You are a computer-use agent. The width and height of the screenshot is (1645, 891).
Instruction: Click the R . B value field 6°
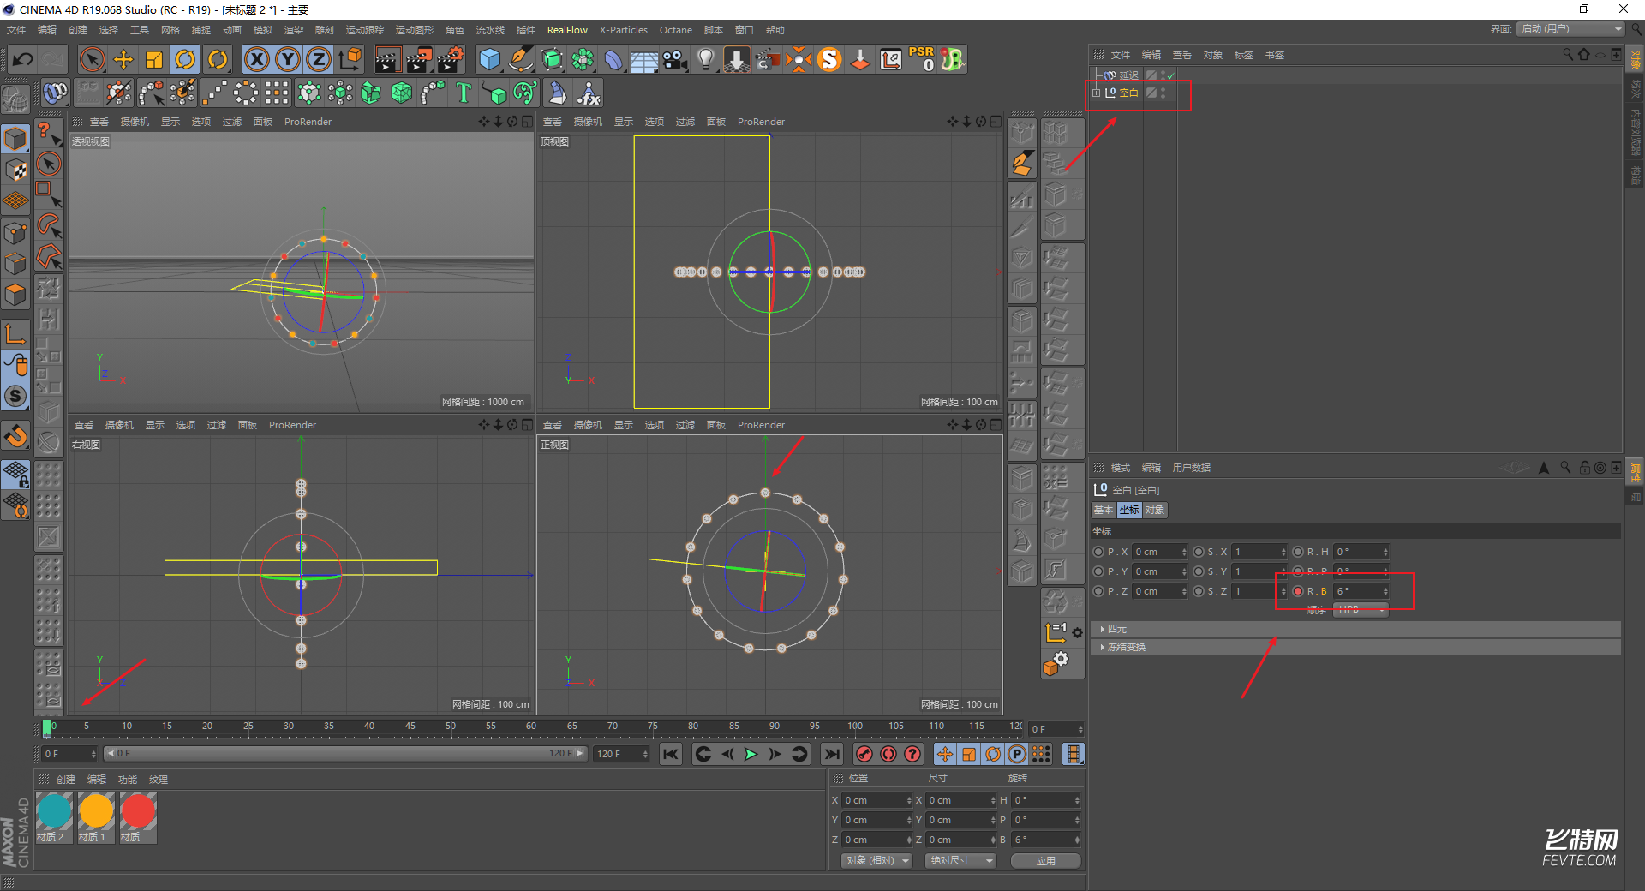click(1361, 591)
